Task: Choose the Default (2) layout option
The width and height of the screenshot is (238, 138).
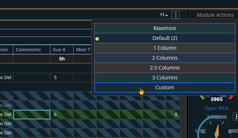Action: tap(165, 38)
